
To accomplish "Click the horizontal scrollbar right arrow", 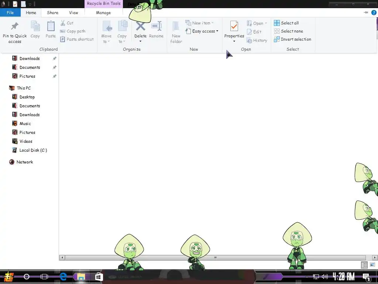I will [375, 257].
